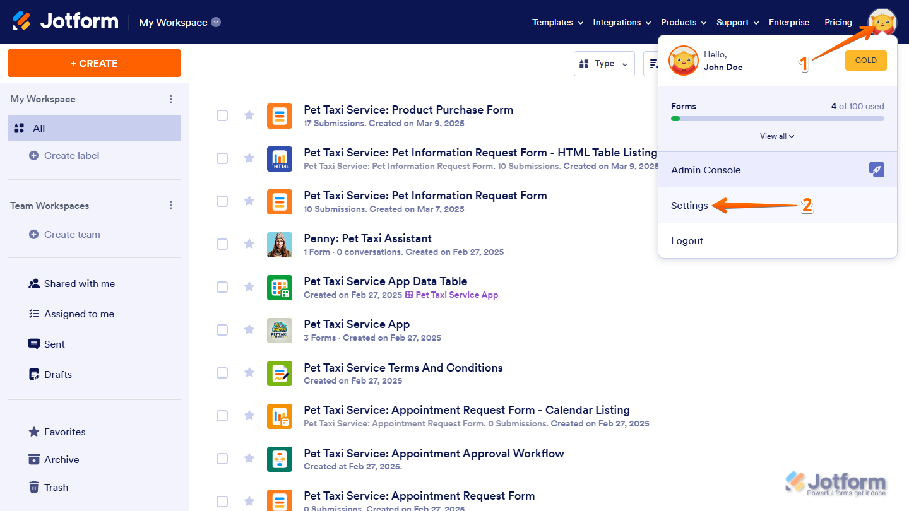Select the Calendar Listing row checkbox
909x511 pixels.
[x=222, y=416]
